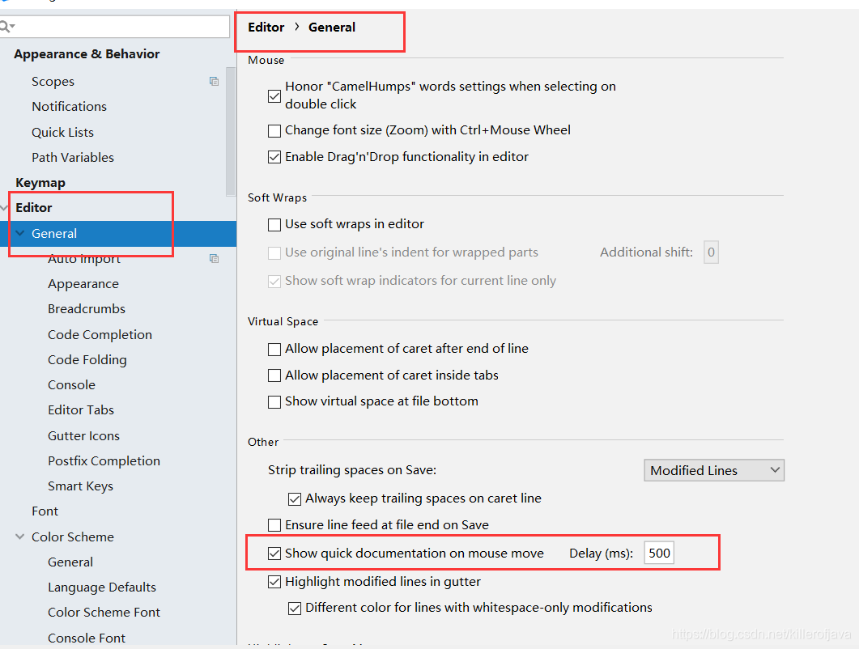Open the Strip trailing spaces dropdown
The height and width of the screenshot is (649, 859).
(713, 470)
